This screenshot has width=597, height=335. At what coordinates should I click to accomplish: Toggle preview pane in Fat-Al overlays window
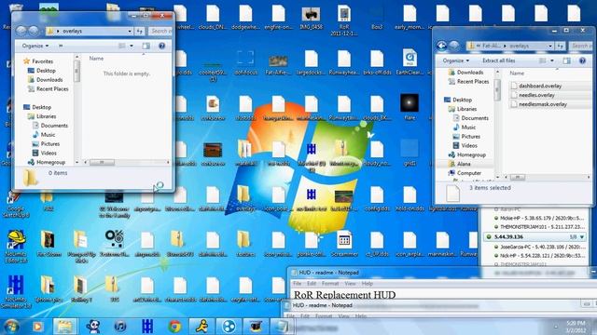point(567,60)
